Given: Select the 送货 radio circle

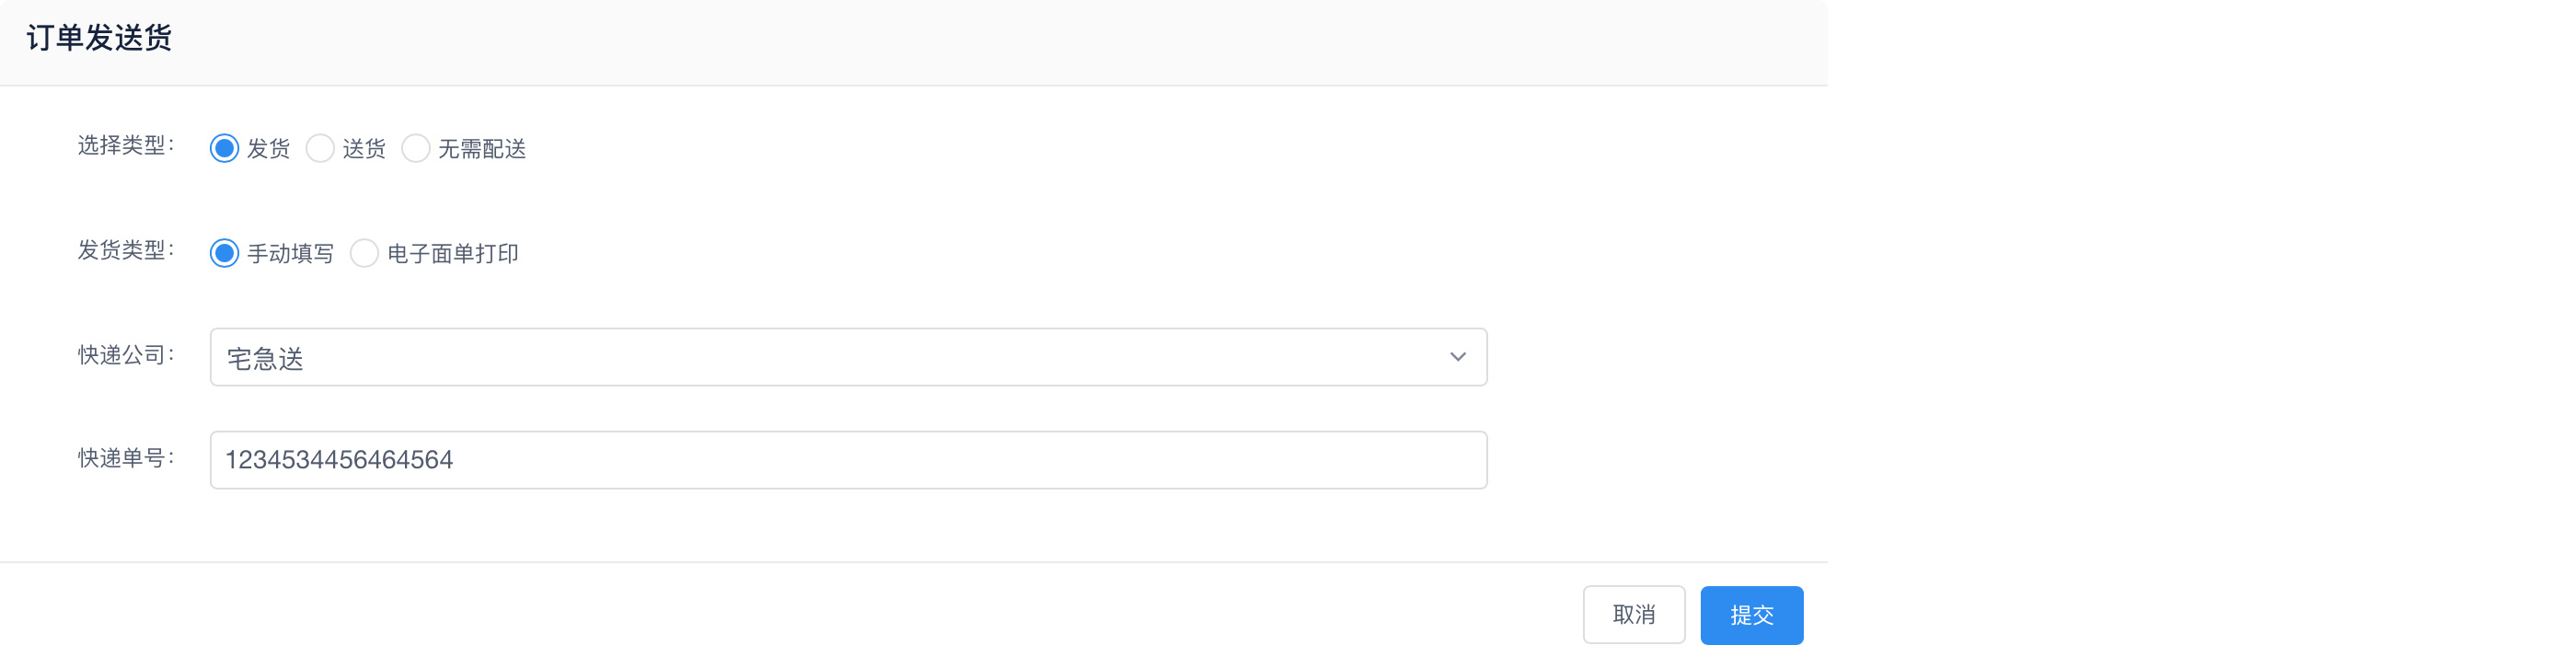Looking at the screenshot, I should coord(320,148).
